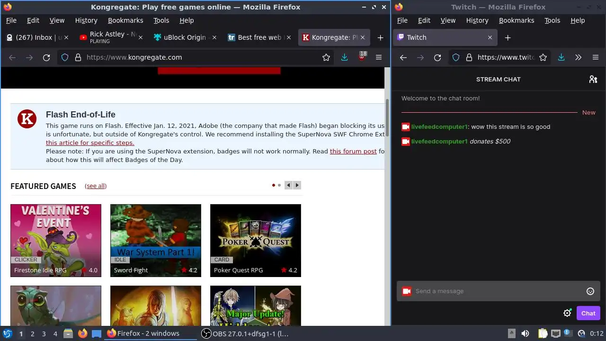Open the 'see all' featured games link
606x341 pixels.
tap(96, 186)
